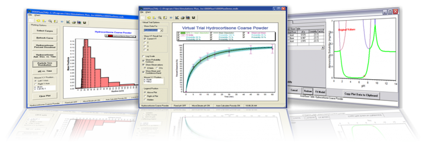Viewport: 428px width, 151px height.
Task: Click the green 90% C.I. legend swatch
Action: pyautogui.click(x=183, y=33)
